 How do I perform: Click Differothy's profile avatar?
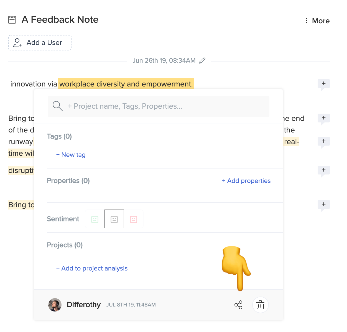(x=55, y=305)
